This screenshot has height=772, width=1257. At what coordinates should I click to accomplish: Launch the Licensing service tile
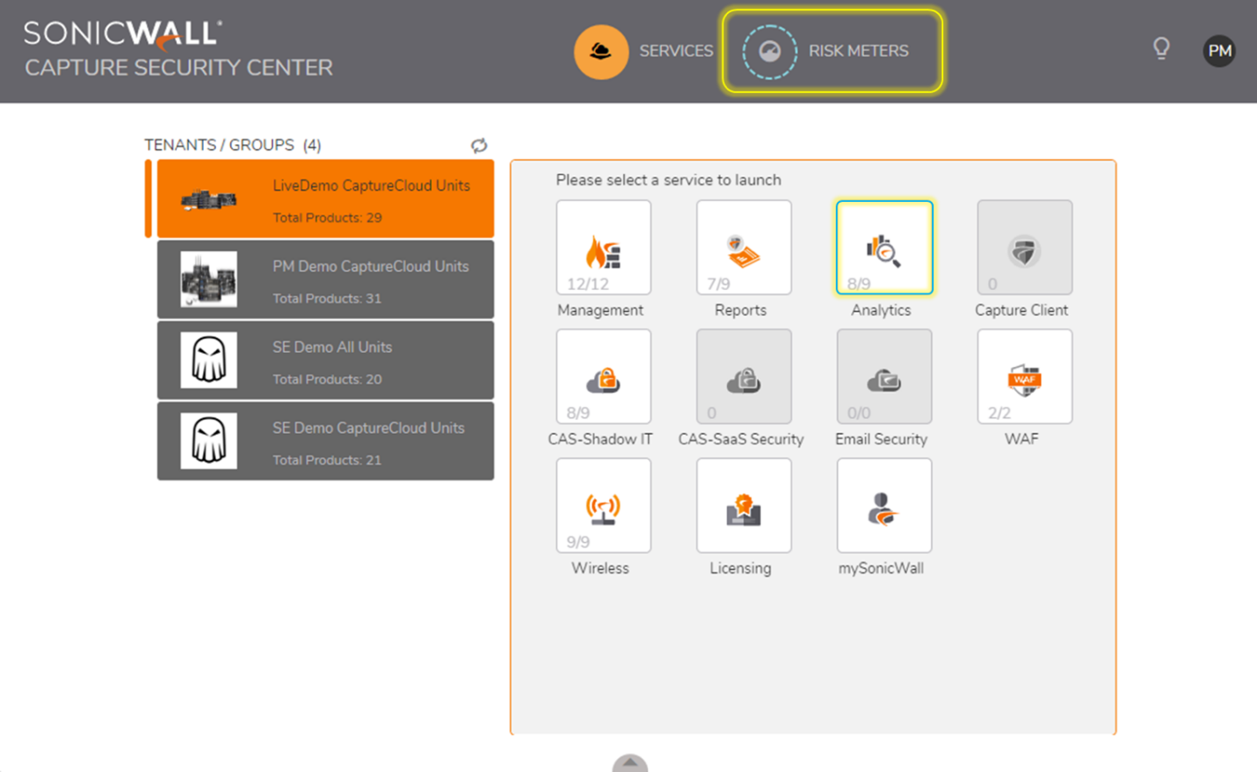744,506
